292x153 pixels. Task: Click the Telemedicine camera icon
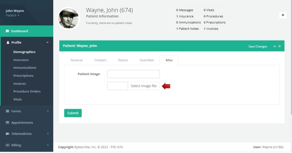coord(7,134)
